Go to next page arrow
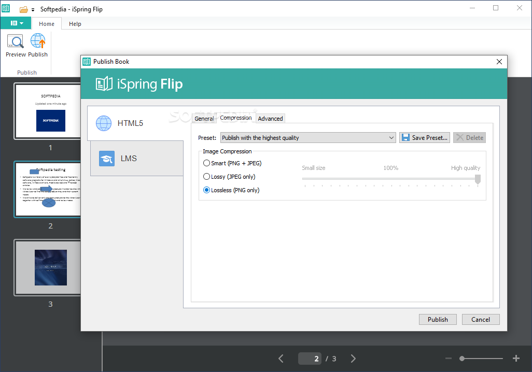 point(353,359)
